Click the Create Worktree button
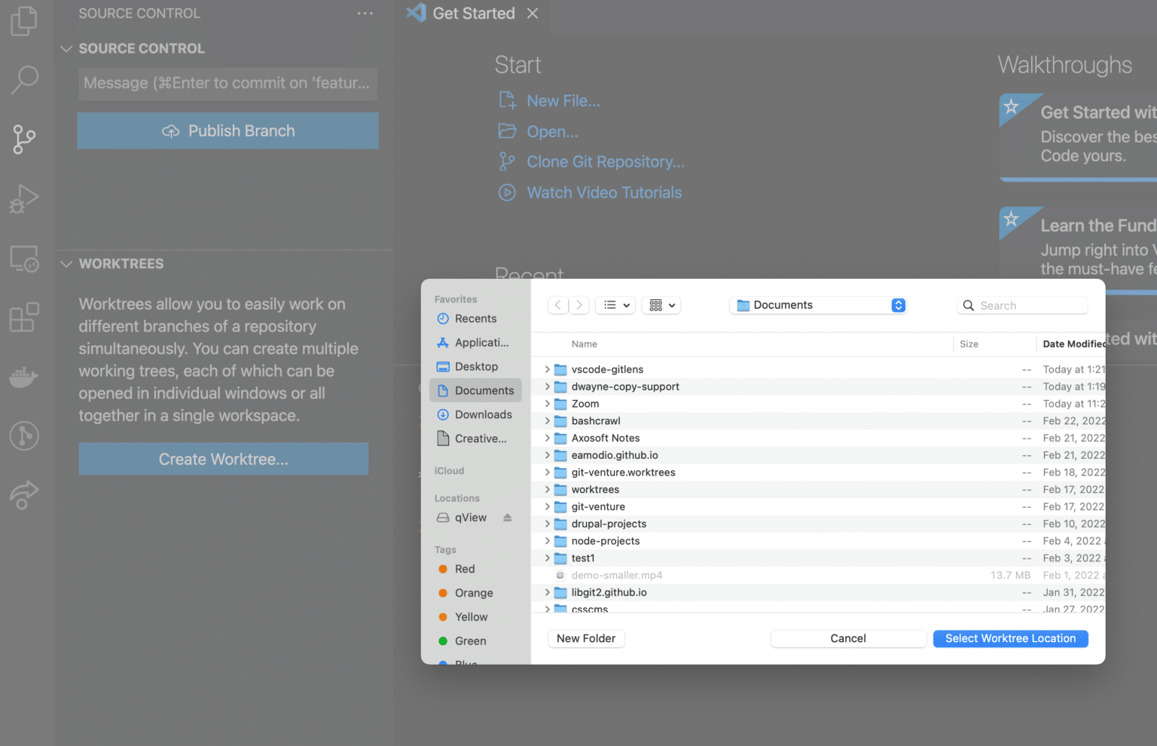The width and height of the screenshot is (1157, 746). click(x=224, y=459)
